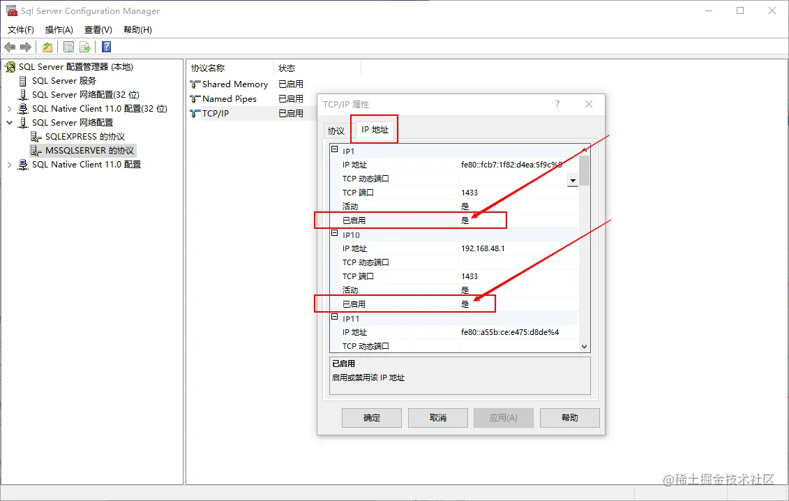Image resolution: width=789 pixels, height=501 pixels.
Task: Click the Up one level folder icon
Action: point(47,47)
